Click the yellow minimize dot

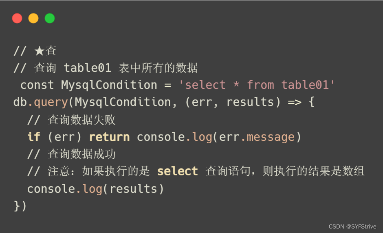(x=33, y=18)
